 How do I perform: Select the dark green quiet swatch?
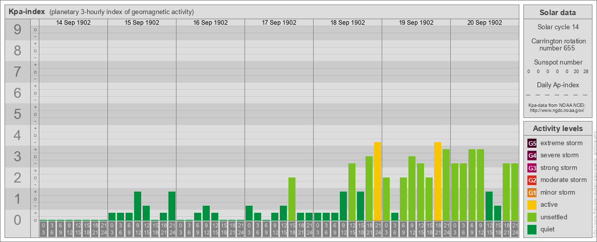[x=532, y=229]
